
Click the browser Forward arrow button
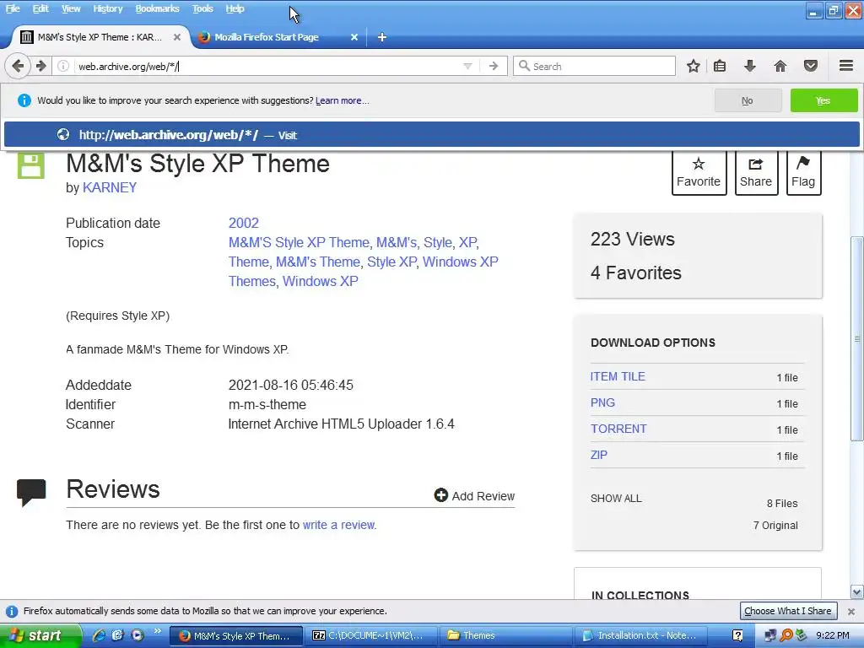41,66
